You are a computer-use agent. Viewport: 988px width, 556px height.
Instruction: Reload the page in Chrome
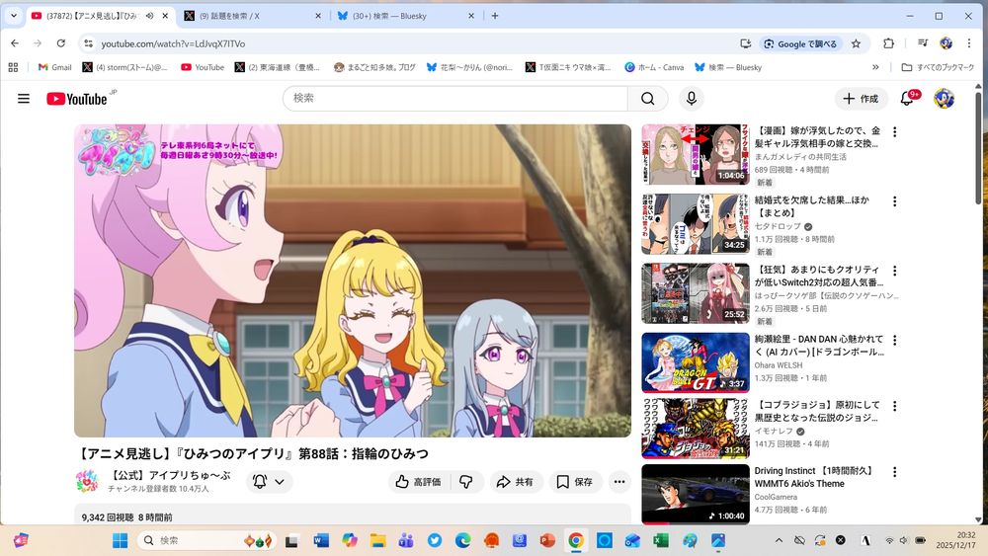pos(60,43)
